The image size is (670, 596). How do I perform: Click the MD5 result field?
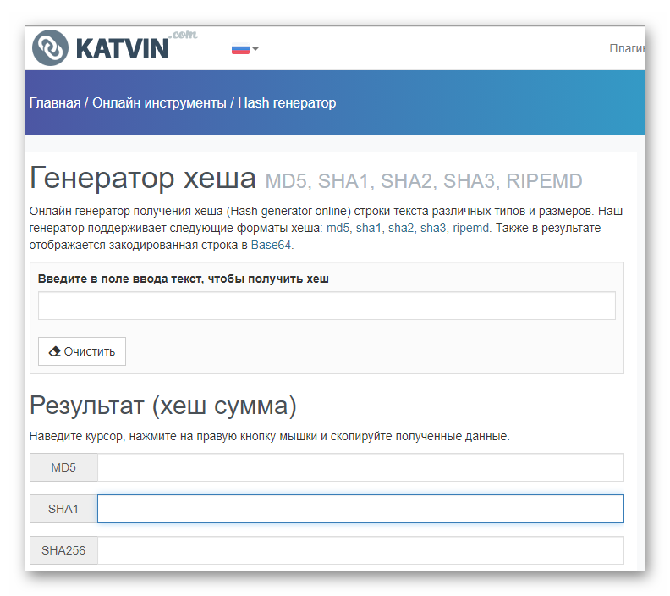pyautogui.click(x=360, y=467)
